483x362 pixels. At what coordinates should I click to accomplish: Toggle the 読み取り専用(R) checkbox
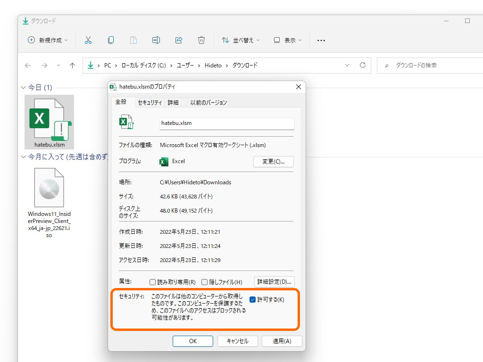pyautogui.click(x=152, y=282)
